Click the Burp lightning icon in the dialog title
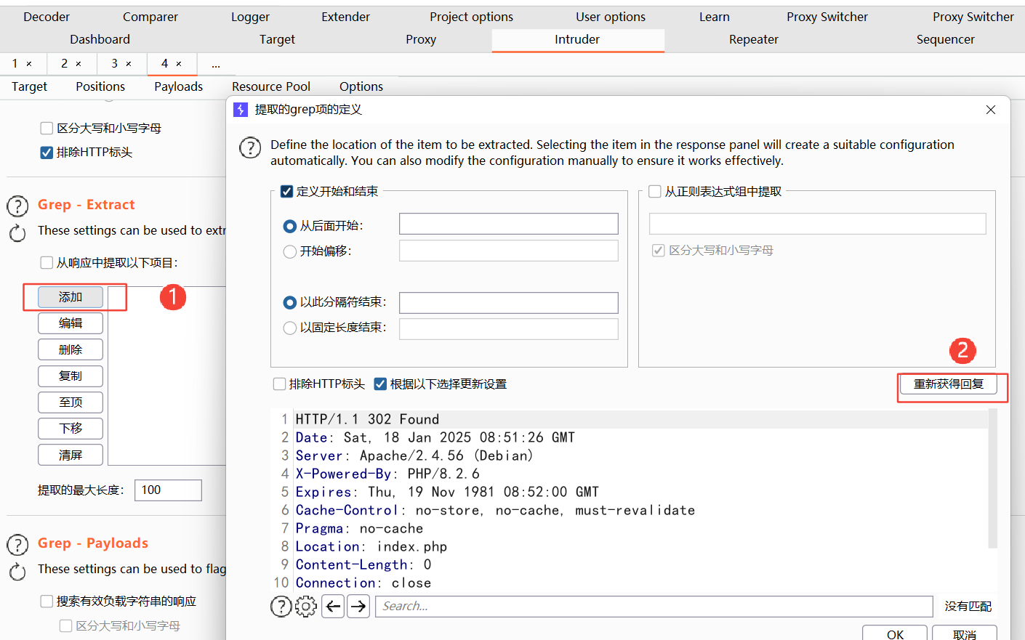1025x640 pixels. click(241, 110)
